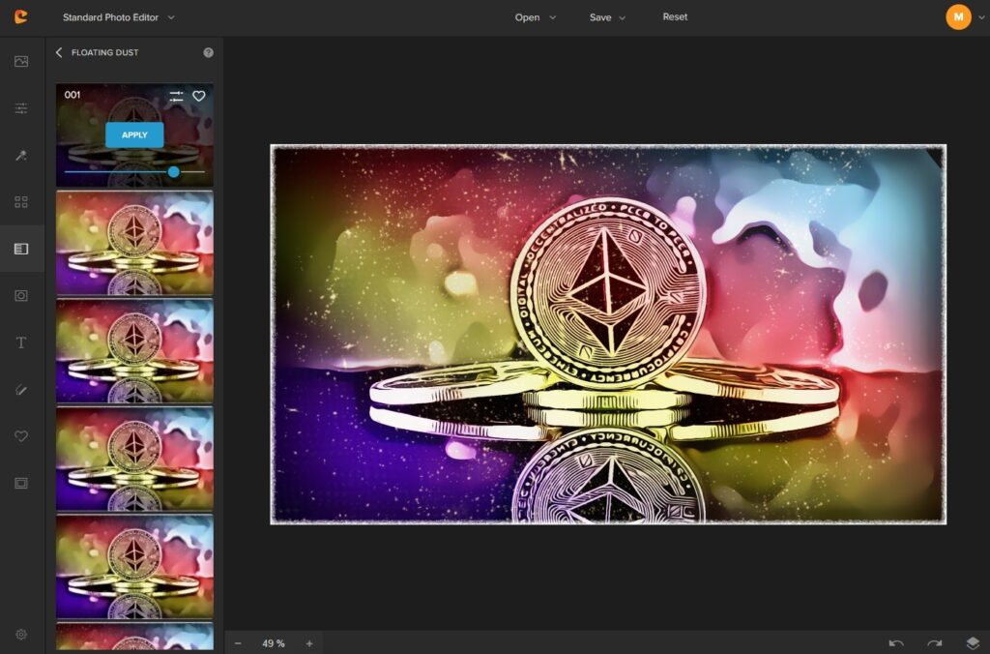Open Favorites heart in the sidebar
Screen dimensions: 990x654
click(21, 436)
